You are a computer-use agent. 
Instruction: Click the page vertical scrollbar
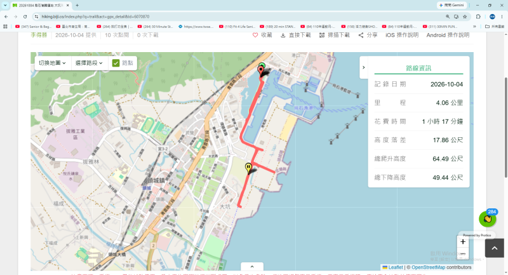point(505,128)
